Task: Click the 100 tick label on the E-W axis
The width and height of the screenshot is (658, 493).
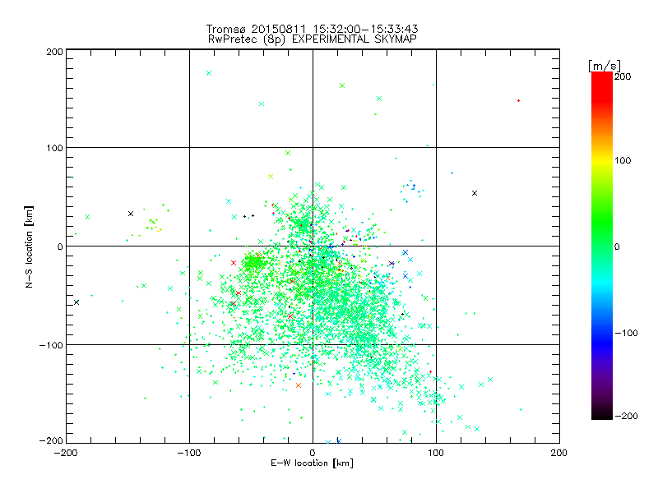Action: pos(436,453)
